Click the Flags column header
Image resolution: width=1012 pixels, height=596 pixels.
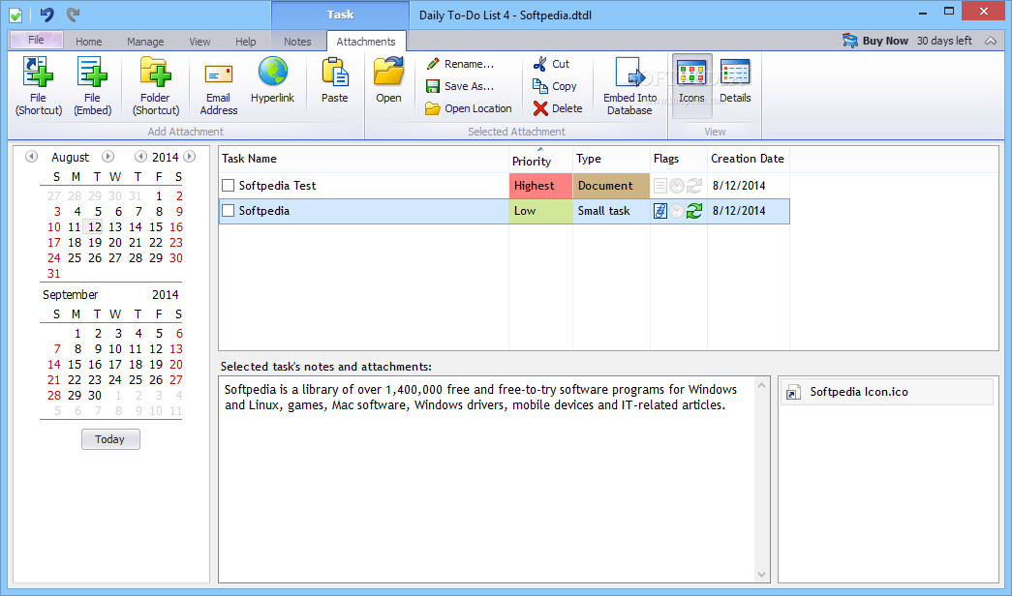(678, 160)
